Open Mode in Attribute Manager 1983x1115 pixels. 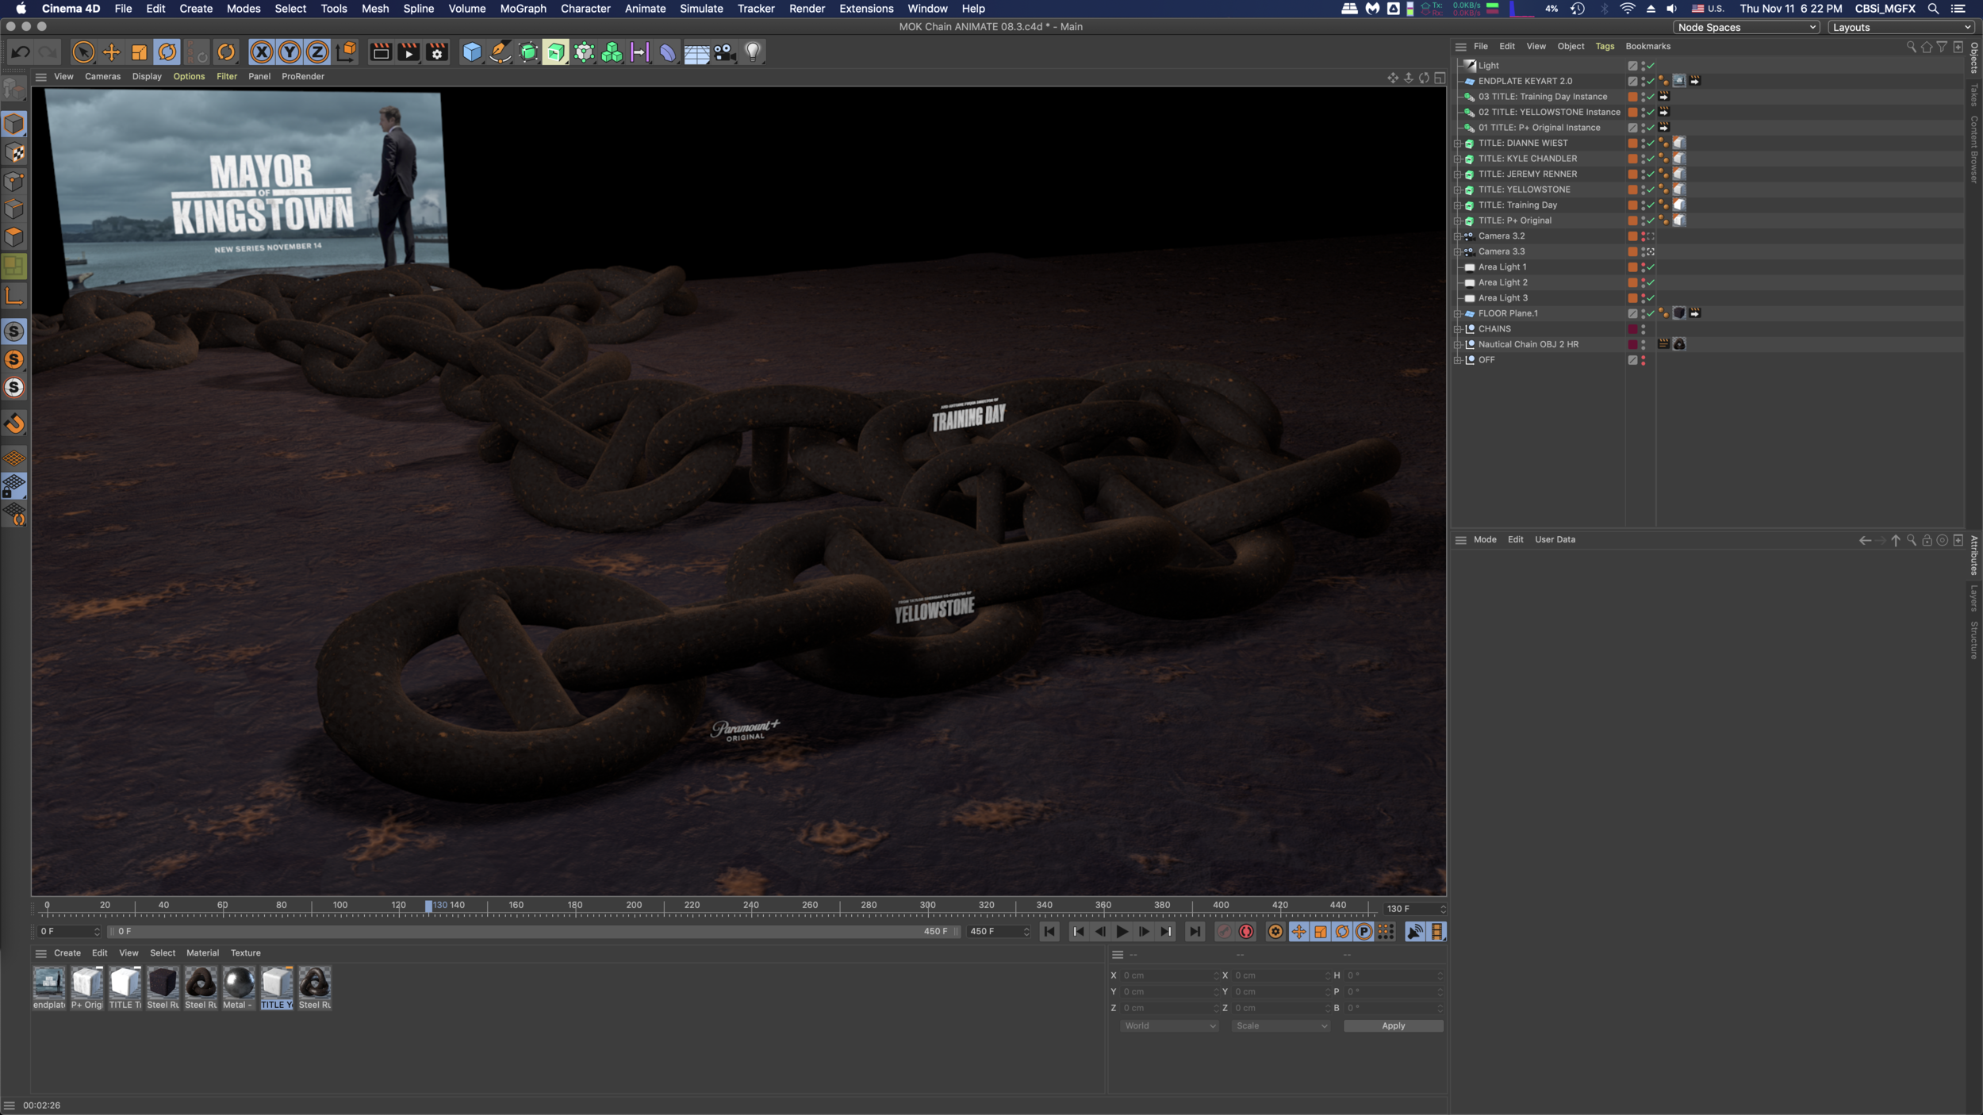coord(1485,540)
